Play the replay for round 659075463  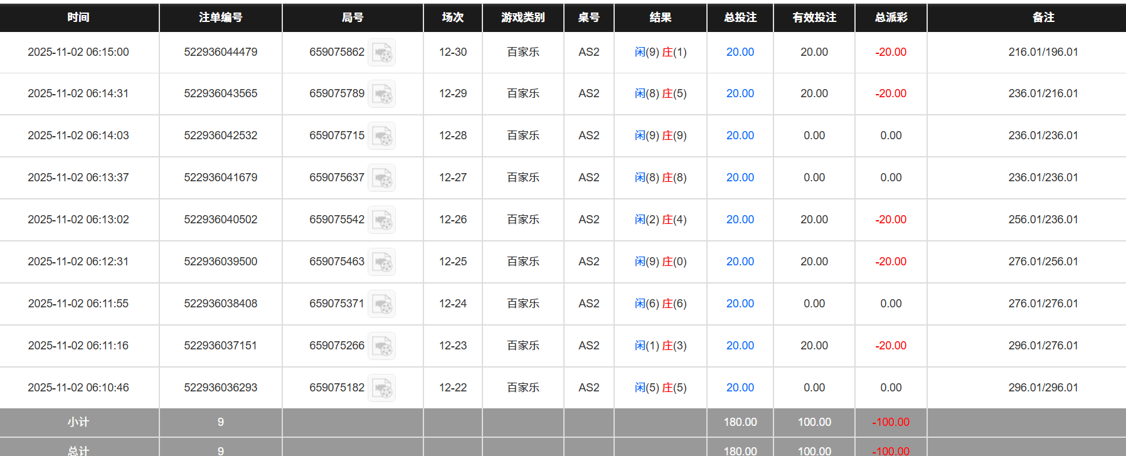381,262
